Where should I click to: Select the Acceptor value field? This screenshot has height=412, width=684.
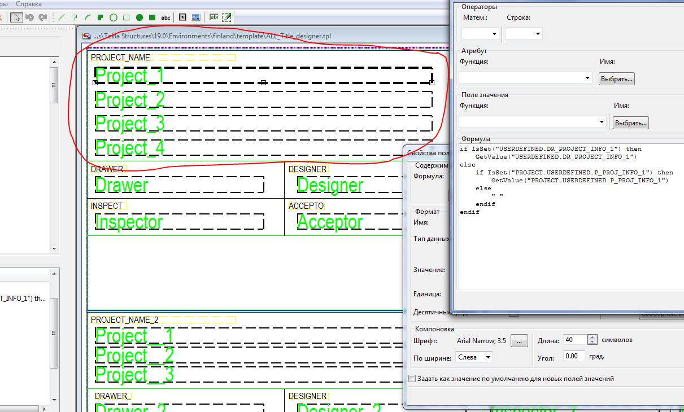click(x=350, y=222)
